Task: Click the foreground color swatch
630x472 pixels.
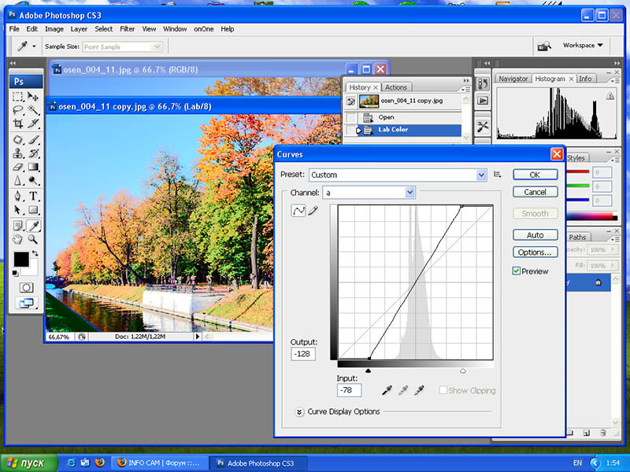Action: point(21,260)
